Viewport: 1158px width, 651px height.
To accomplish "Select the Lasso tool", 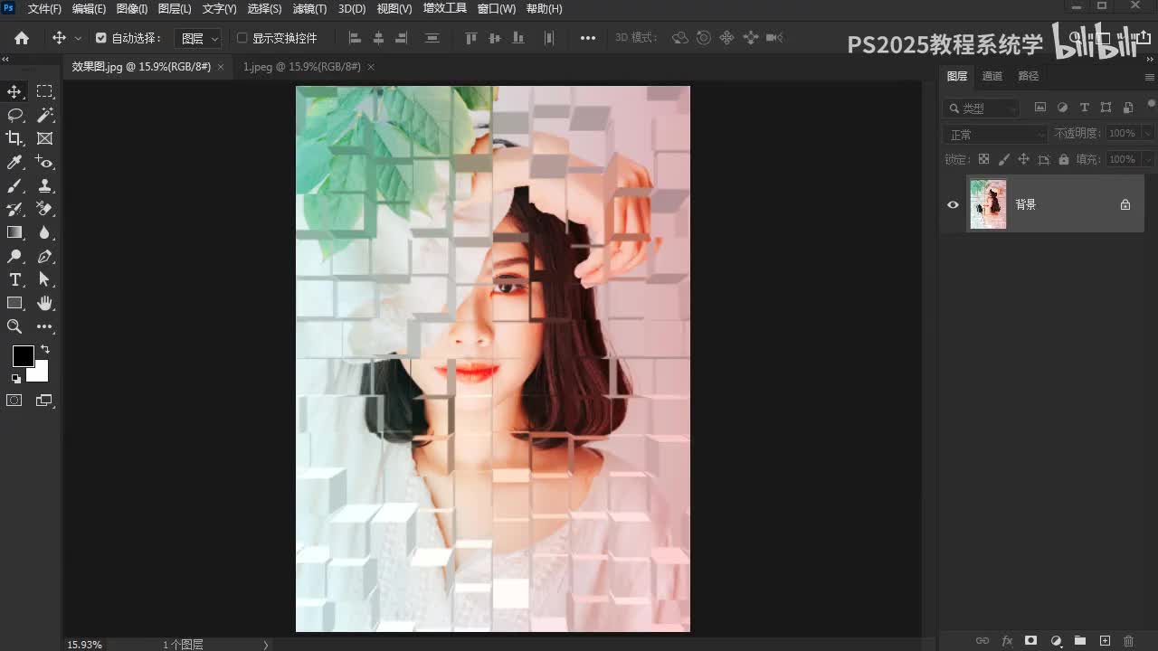I will click(x=14, y=115).
